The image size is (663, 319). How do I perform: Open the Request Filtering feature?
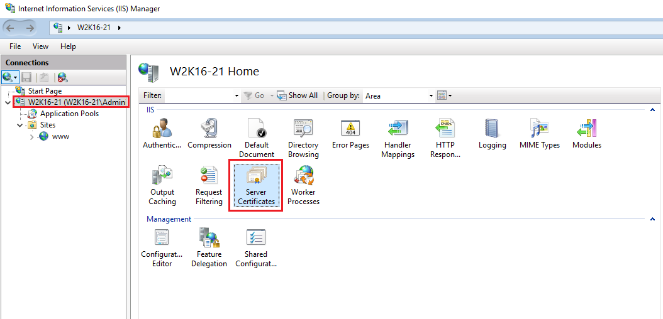pos(209,186)
